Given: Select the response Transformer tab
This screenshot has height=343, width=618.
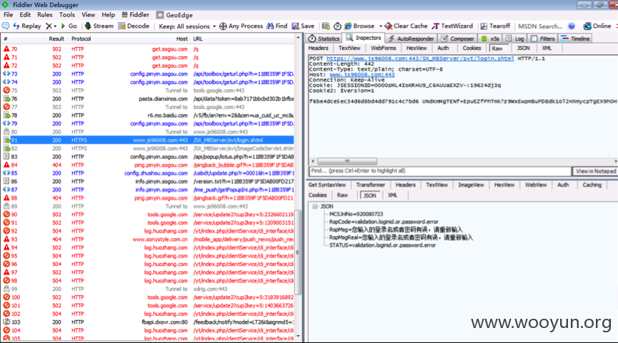Looking at the screenshot, I should pos(371,185).
